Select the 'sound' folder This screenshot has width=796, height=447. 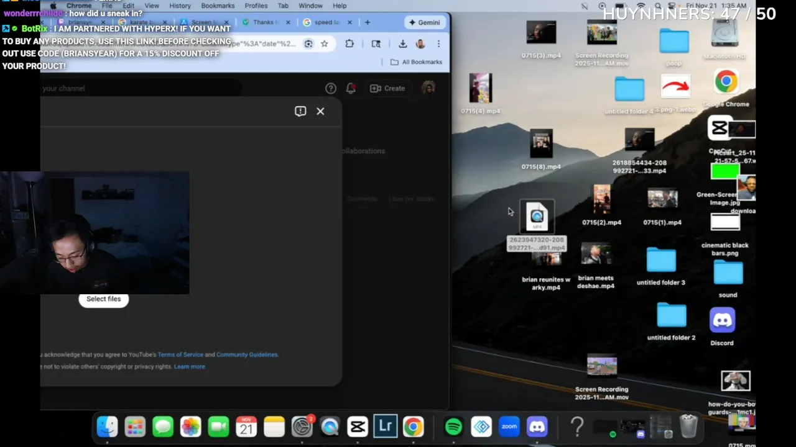(x=728, y=279)
